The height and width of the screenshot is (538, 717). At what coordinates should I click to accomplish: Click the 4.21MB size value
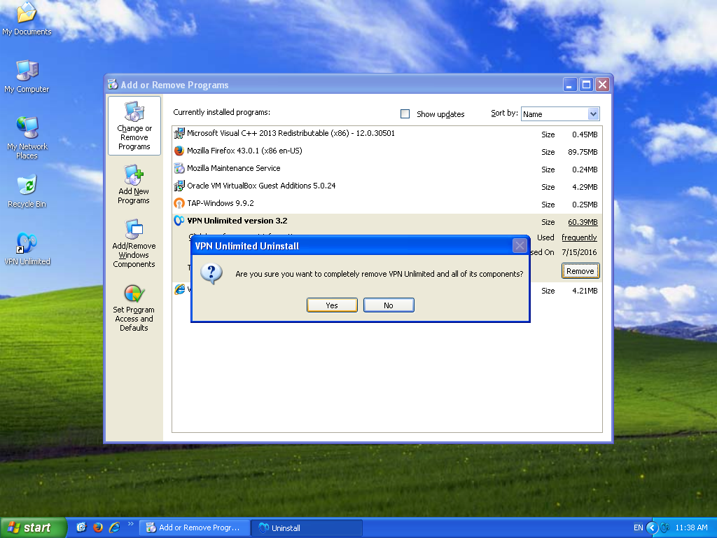(x=585, y=291)
